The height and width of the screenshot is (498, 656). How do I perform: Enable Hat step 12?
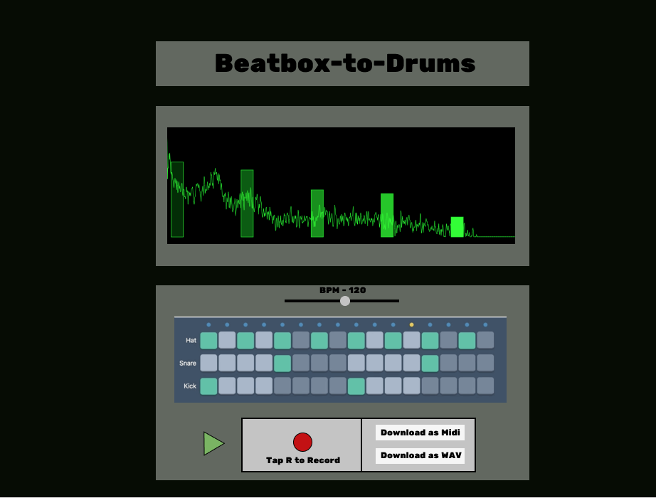tap(412, 340)
